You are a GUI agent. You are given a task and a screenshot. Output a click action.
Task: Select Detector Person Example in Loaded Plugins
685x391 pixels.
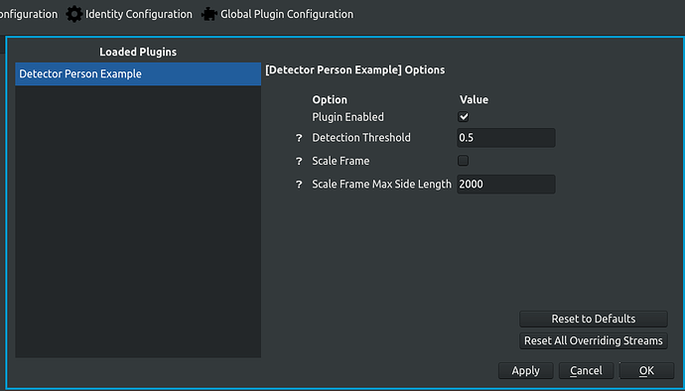[x=138, y=73]
